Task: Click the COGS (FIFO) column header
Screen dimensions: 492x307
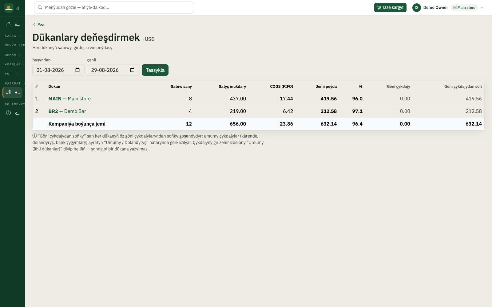Action: 282,87
